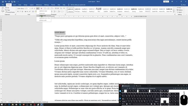Decrease the paragraph indent
This screenshot has width=188, height=106.
(56, 9)
